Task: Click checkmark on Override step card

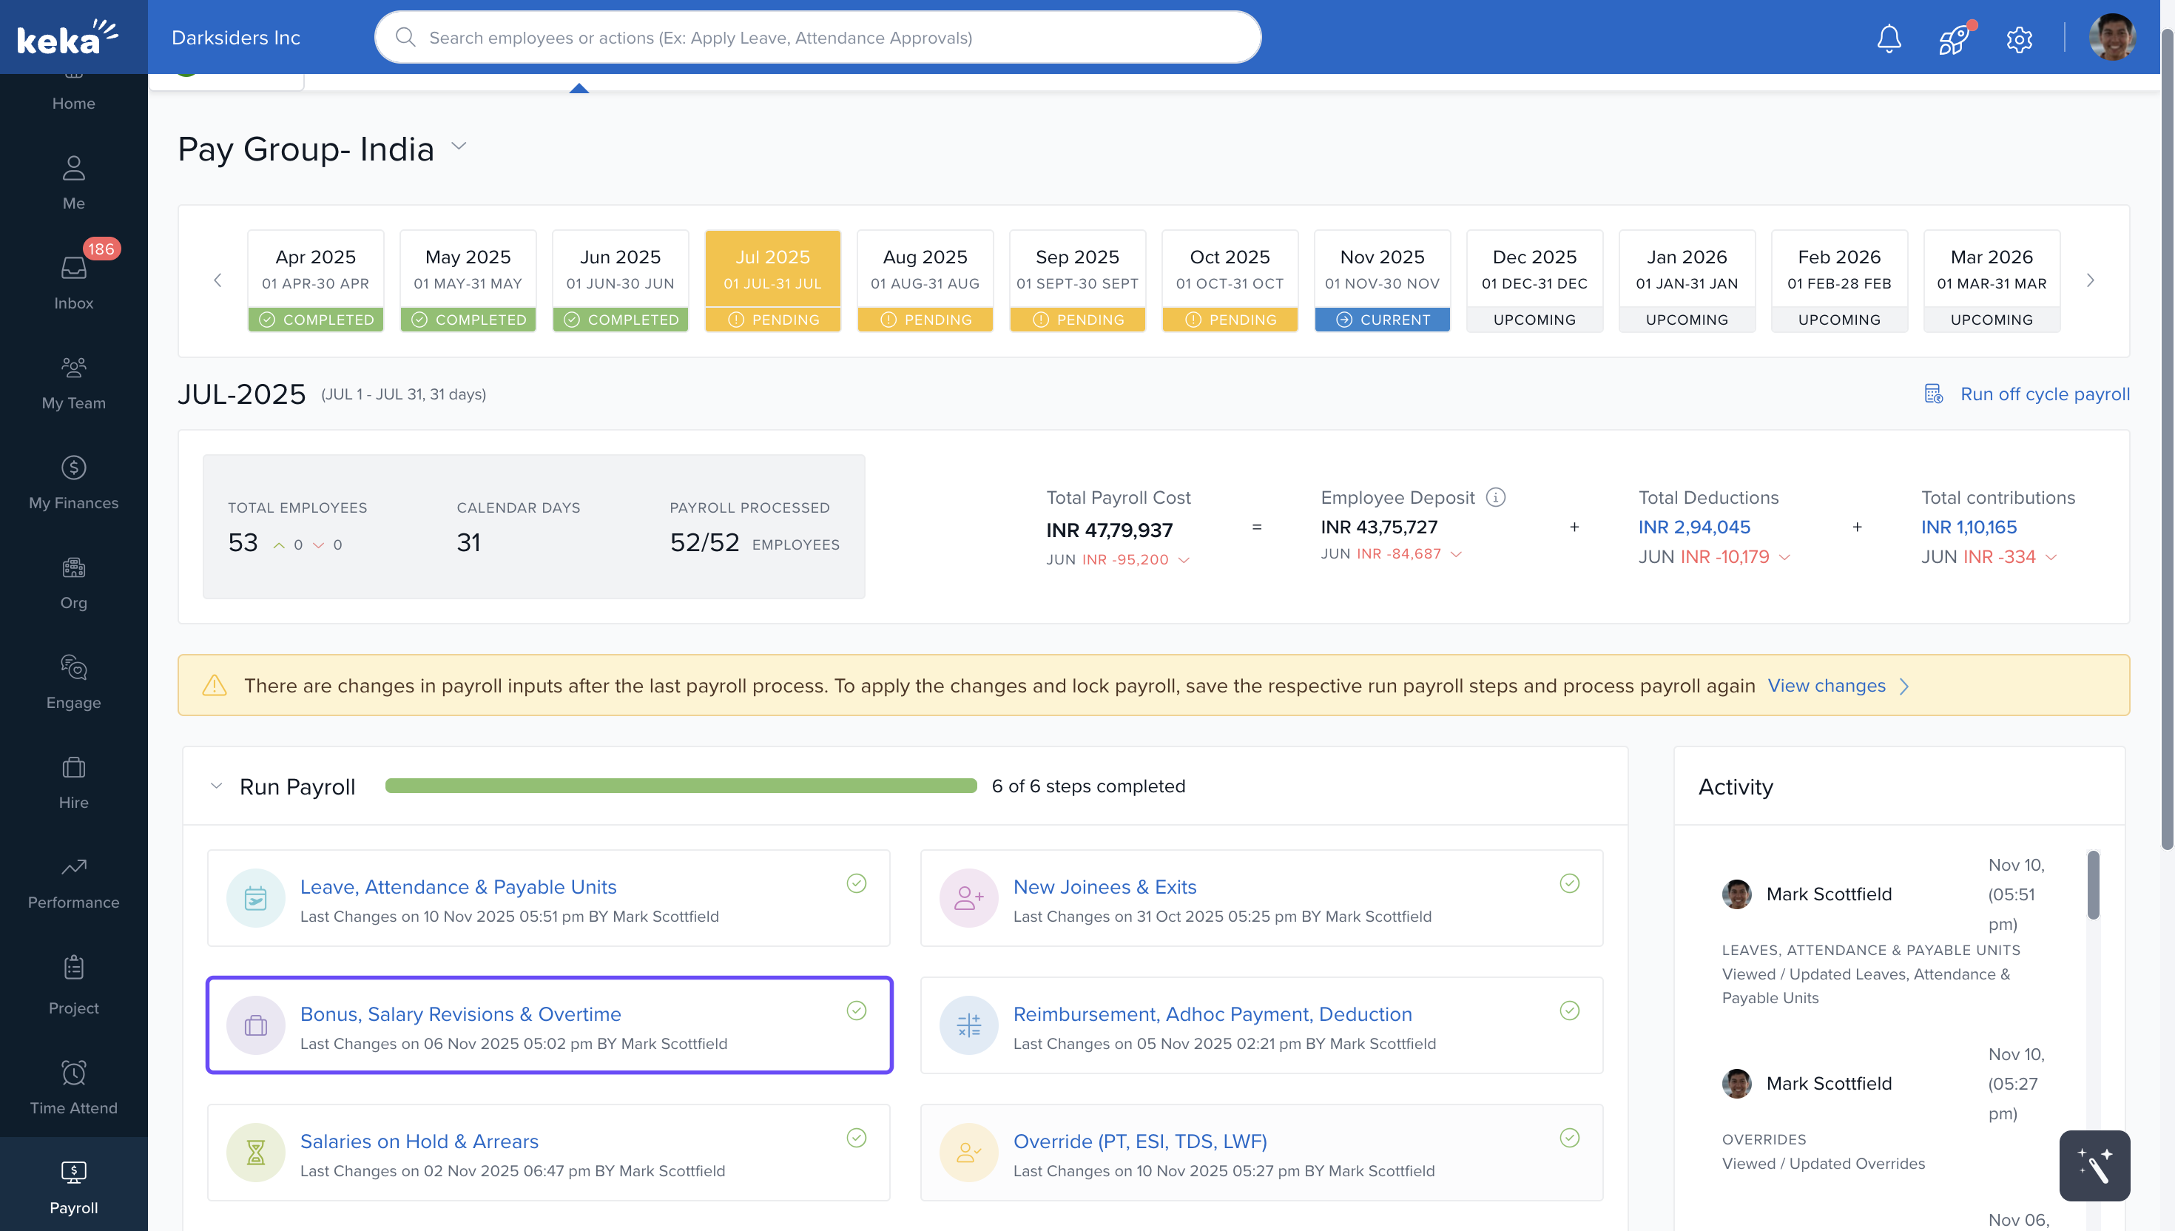Action: point(1569,1138)
